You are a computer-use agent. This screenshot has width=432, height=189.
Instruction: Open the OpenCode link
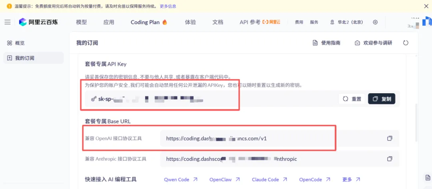pos(315,180)
